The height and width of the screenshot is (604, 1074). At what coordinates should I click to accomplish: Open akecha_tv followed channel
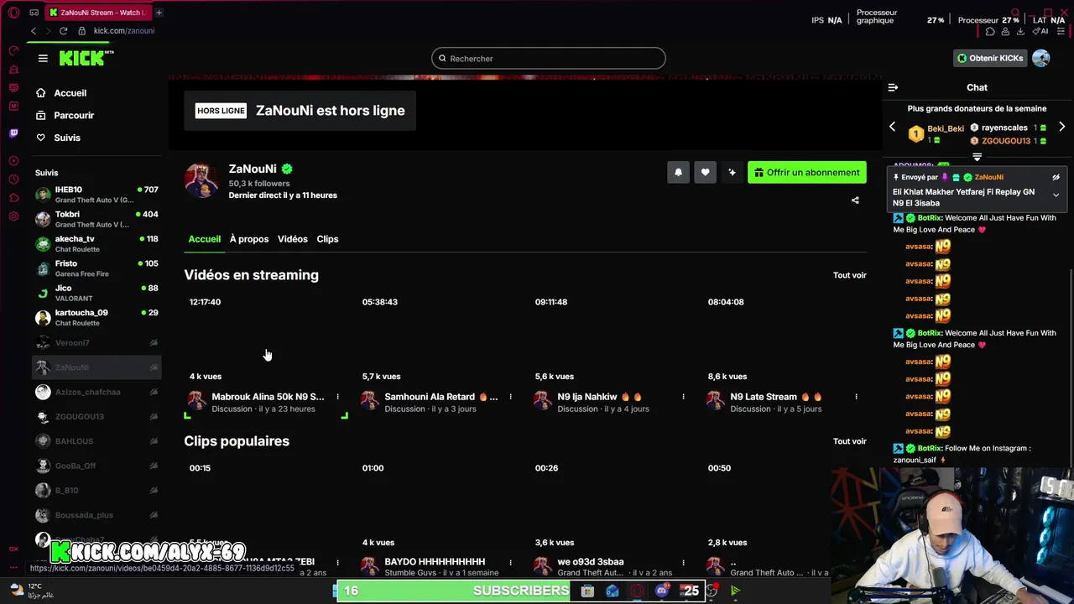[x=96, y=243]
